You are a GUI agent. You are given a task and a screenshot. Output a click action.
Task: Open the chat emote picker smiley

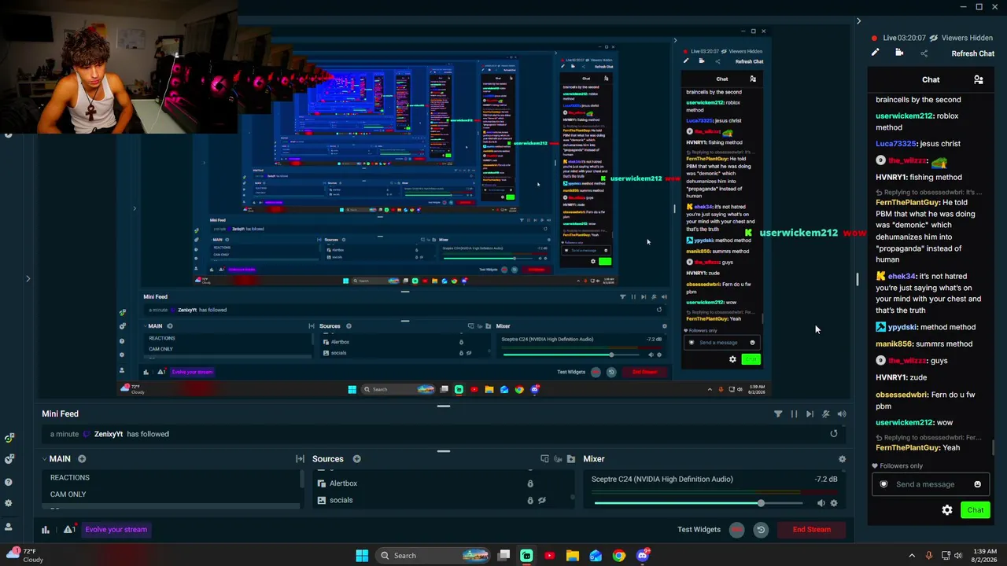pyautogui.click(x=977, y=484)
